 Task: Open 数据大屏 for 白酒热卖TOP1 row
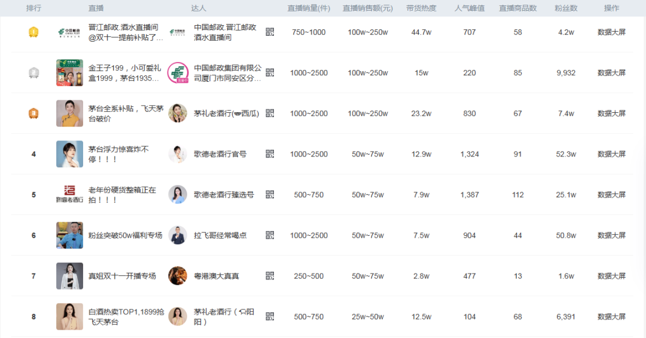coord(611,317)
